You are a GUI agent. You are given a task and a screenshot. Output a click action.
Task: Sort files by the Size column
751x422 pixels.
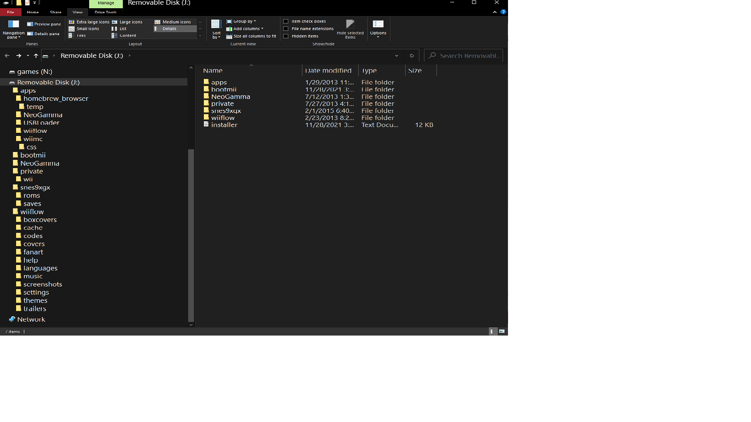421,70
